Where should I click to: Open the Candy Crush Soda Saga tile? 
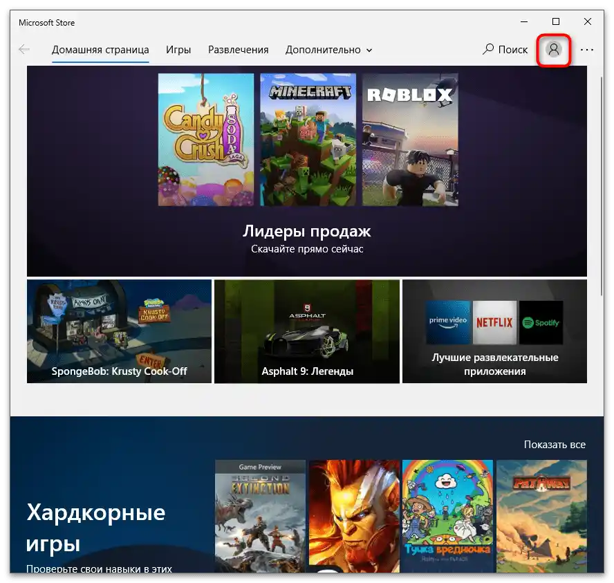tap(205, 140)
